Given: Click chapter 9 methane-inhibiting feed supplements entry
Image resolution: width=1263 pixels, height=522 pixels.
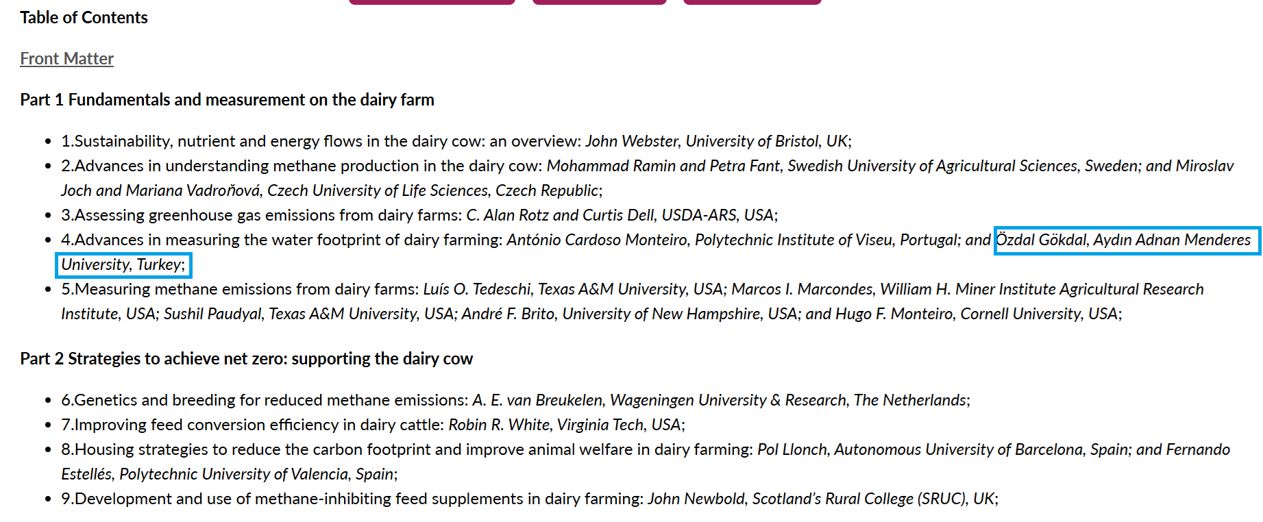Looking at the screenshot, I should tap(352, 499).
